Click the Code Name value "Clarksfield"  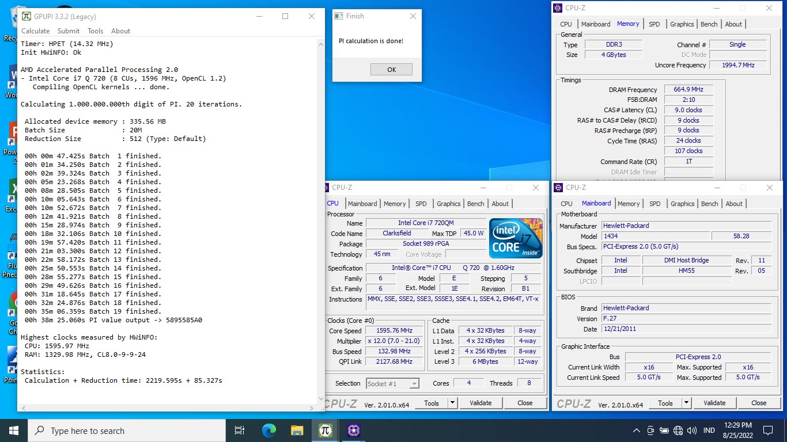(397, 234)
